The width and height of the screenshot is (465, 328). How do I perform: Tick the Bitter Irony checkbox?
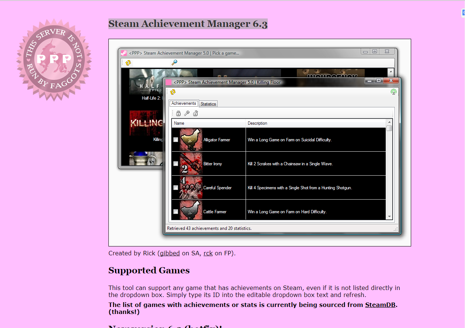[176, 164]
